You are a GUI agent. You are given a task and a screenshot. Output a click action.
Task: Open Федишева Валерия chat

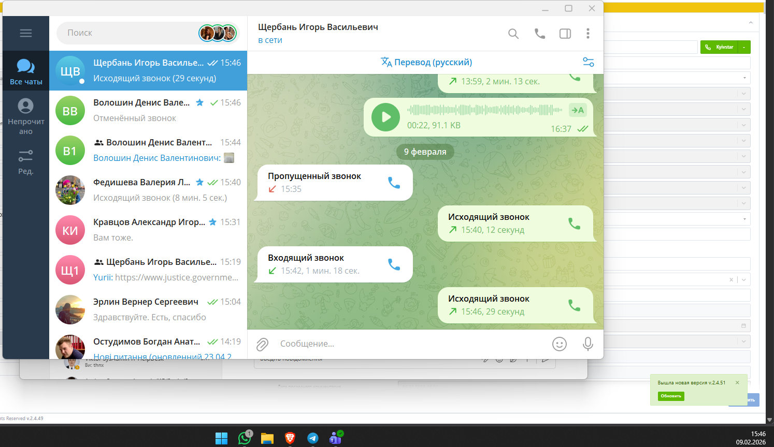[148, 190]
